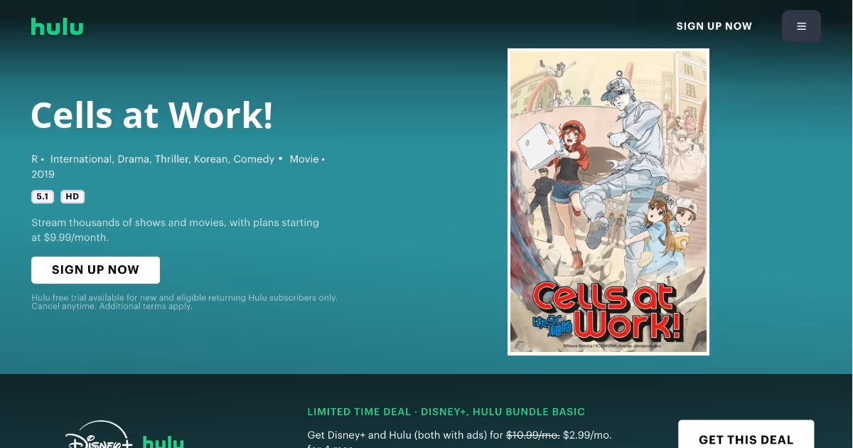
Task: Open the hamburger menu in the header
Action: pyautogui.click(x=801, y=26)
